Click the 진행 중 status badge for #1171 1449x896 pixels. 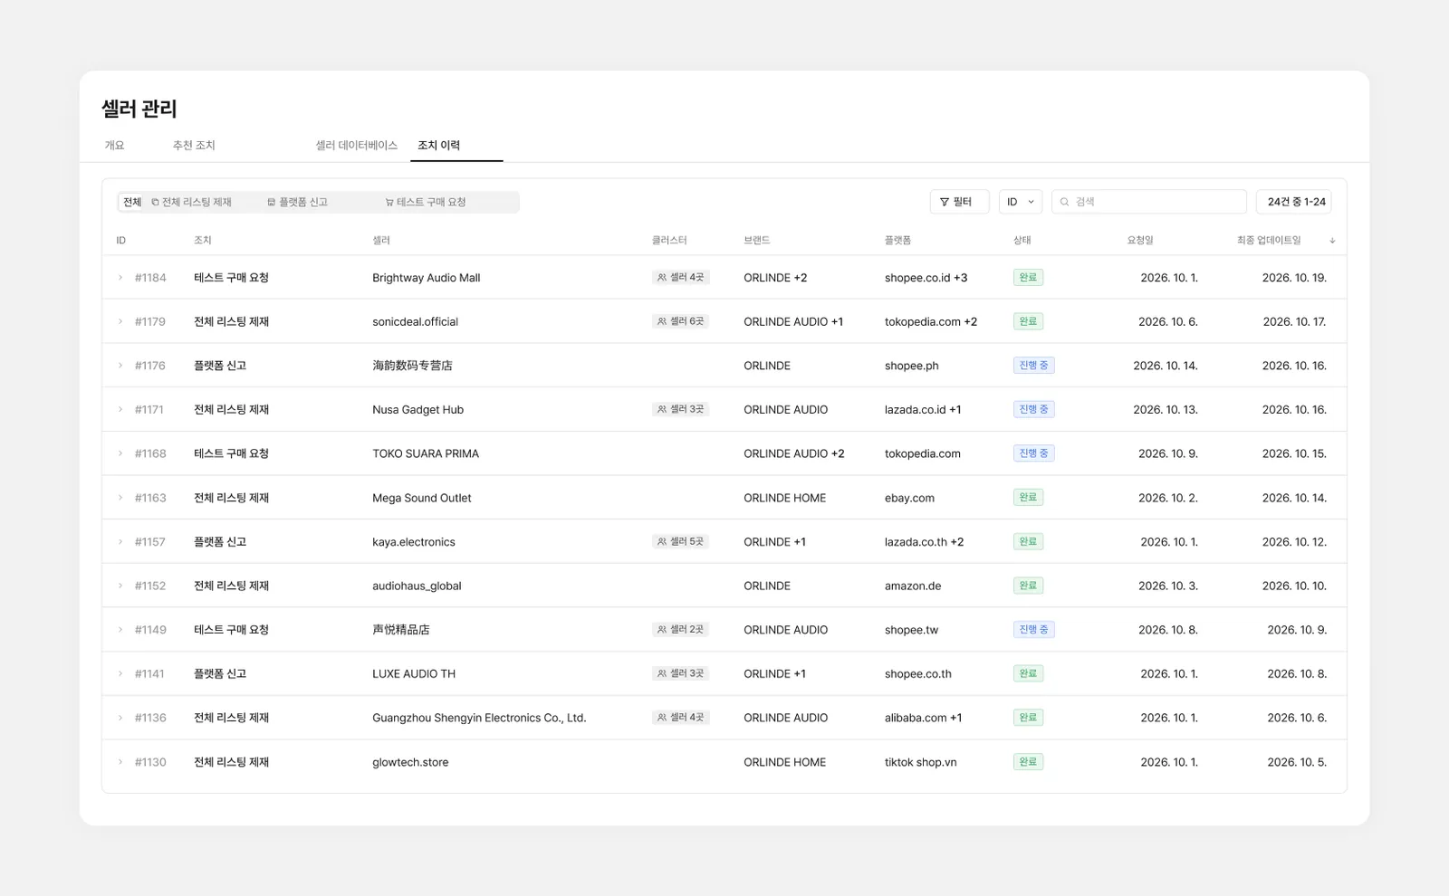(x=1033, y=409)
